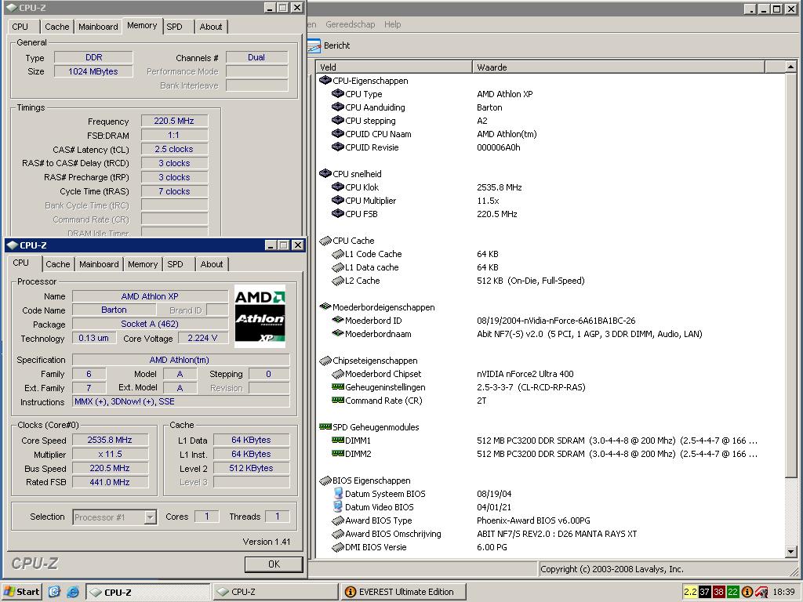Click the Bericht report icon in EVEREST
The width and height of the screenshot is (803, 602).
click(x=314, y=45)
